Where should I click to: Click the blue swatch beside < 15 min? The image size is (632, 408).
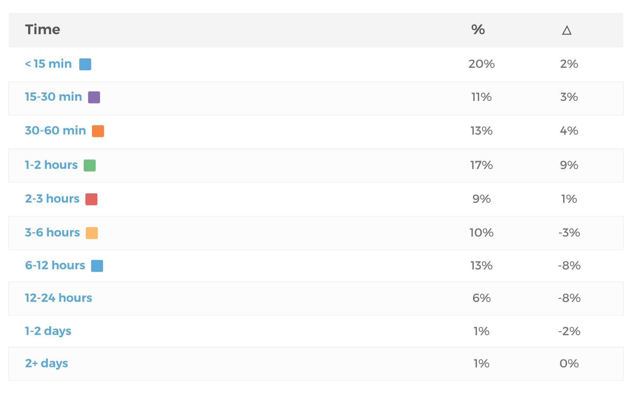pyautogui.click(x=85, y=64)
